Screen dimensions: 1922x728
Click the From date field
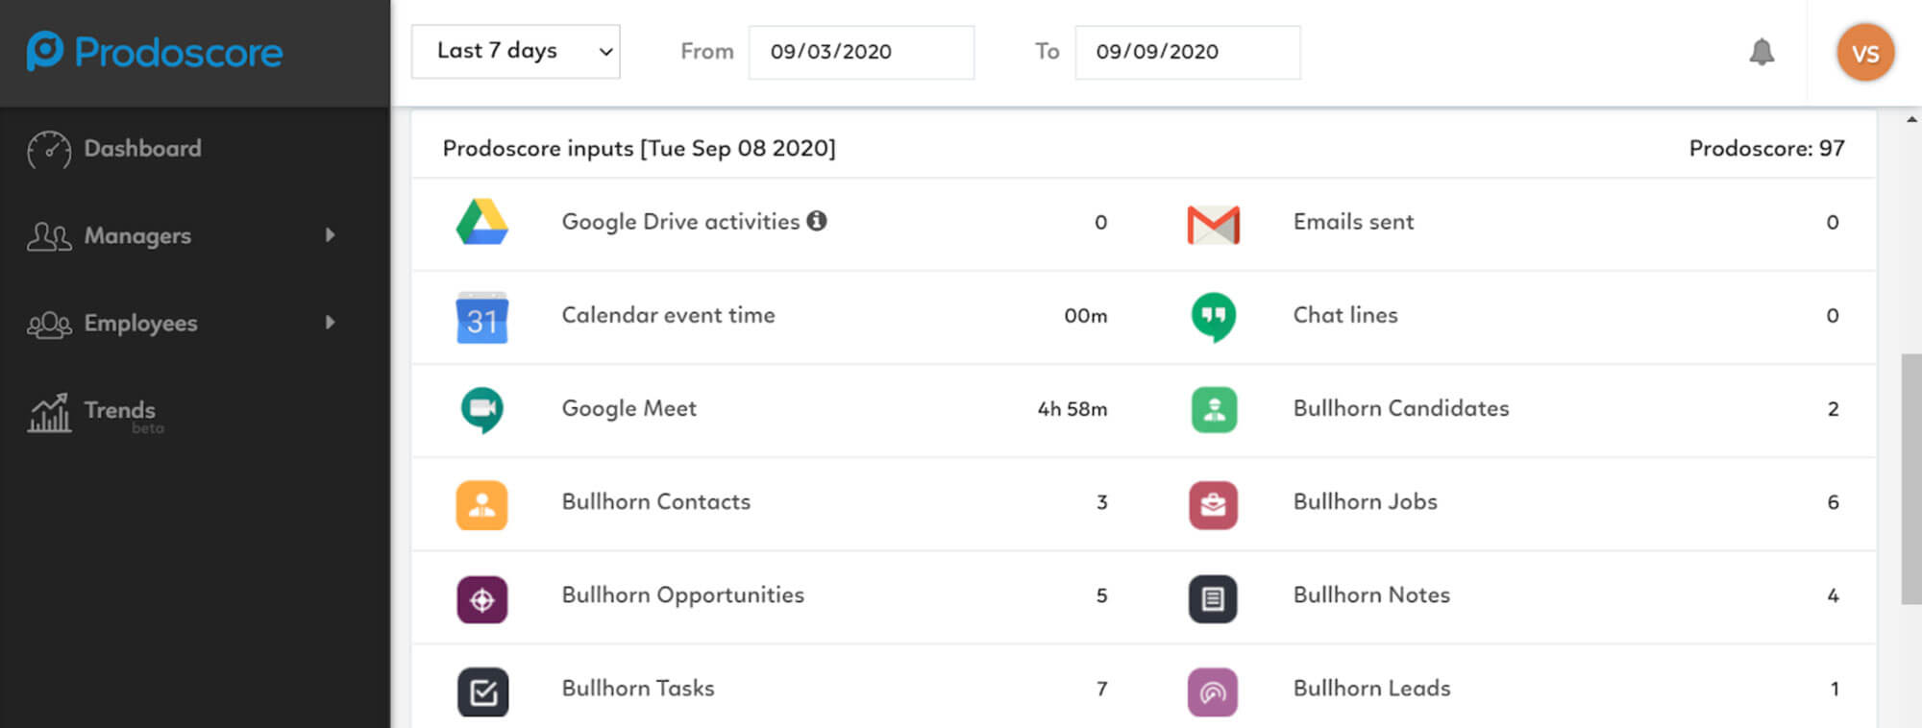pyautogui.click(x=861, y=52)
